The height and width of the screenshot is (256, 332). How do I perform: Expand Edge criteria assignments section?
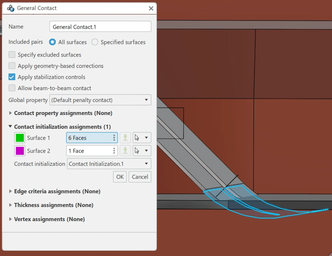click(10, 191)
